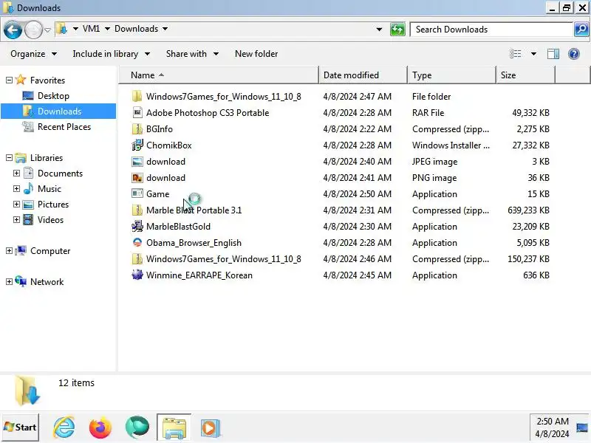Click the JPEG image type cell
This screenshot has width=591, height=443.
pos(434,162)
